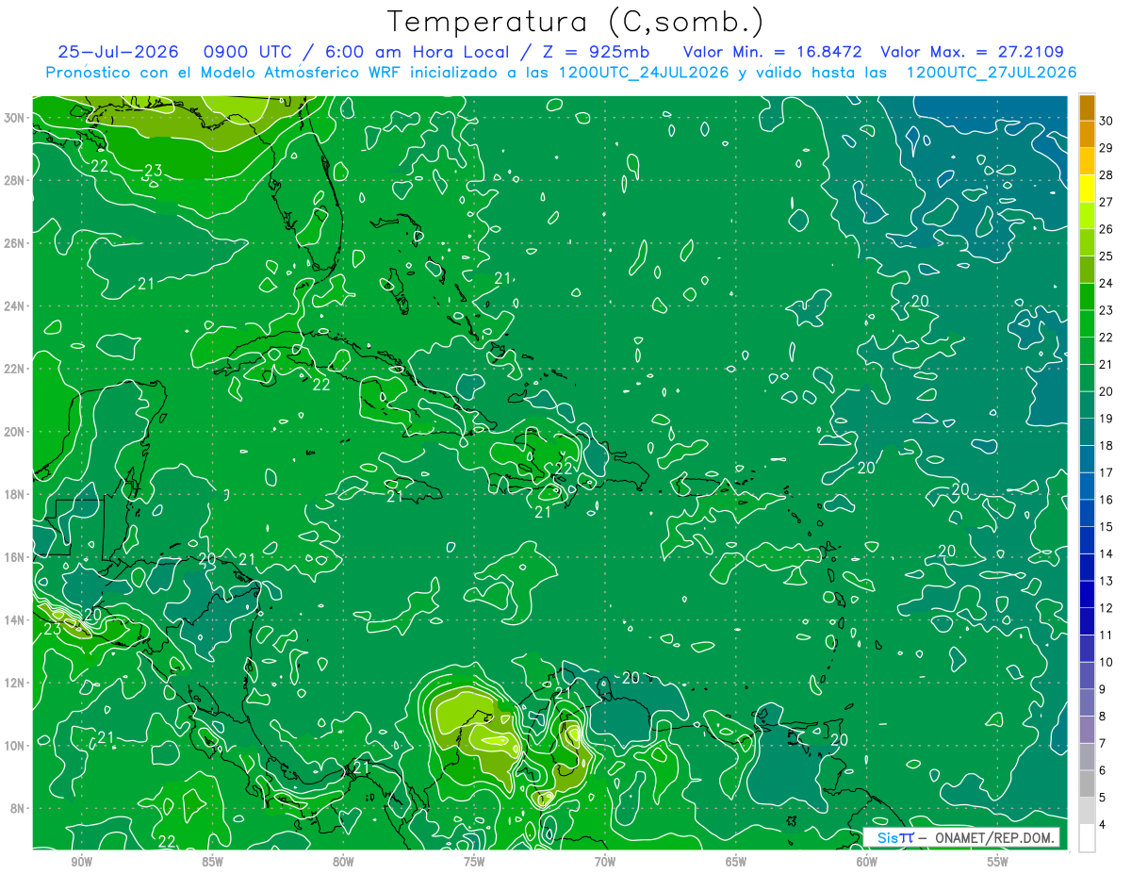Click the '70W' longitude axis label
The image size is (1131, 874).
coord(605,862)
